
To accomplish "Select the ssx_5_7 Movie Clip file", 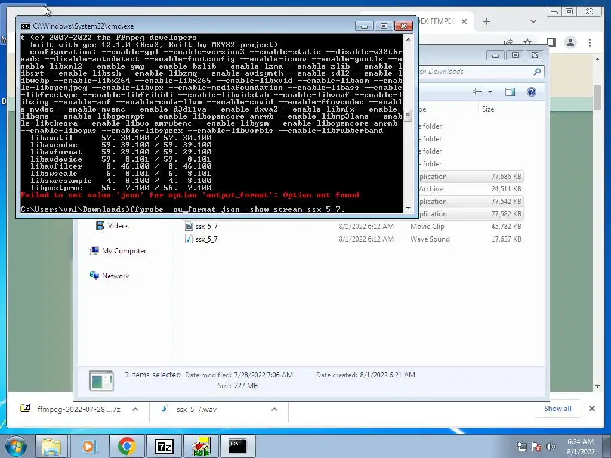I will [x=353, y=226].
